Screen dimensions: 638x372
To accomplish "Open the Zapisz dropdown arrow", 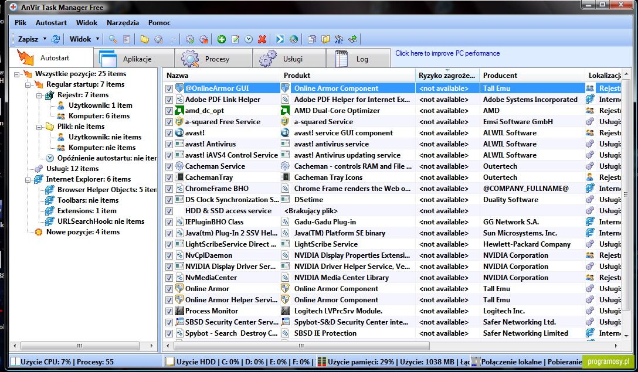I will (45, 39).
